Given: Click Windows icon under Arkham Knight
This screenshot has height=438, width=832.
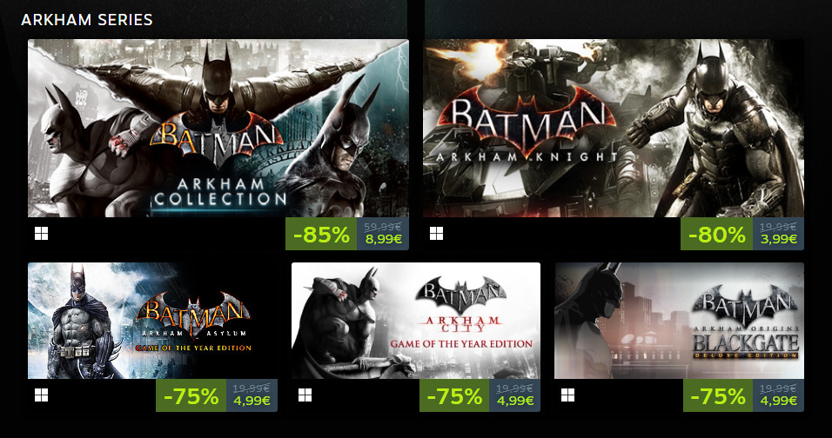Looking at the screenshot, I should (436, 234).
